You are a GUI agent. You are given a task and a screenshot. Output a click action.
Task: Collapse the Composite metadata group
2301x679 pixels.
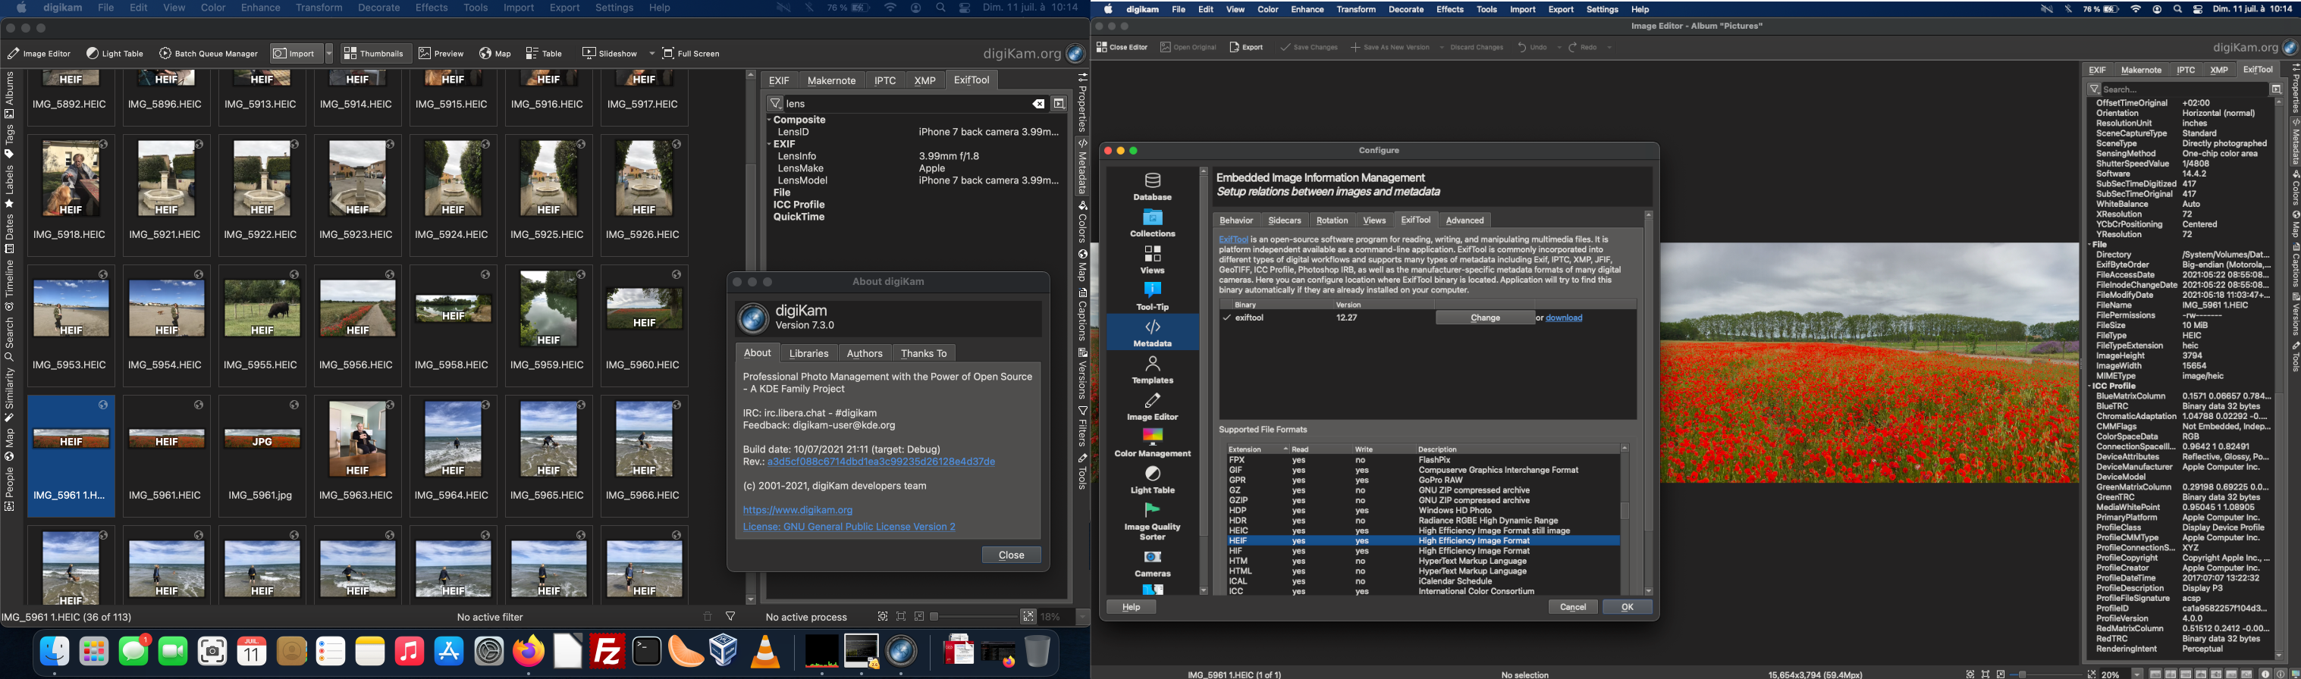pyautogui.click(x=770, y=120)
